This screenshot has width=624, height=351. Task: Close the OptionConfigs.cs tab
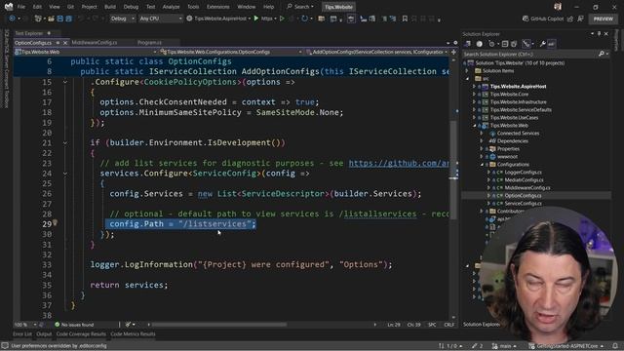tap(65, 43)
